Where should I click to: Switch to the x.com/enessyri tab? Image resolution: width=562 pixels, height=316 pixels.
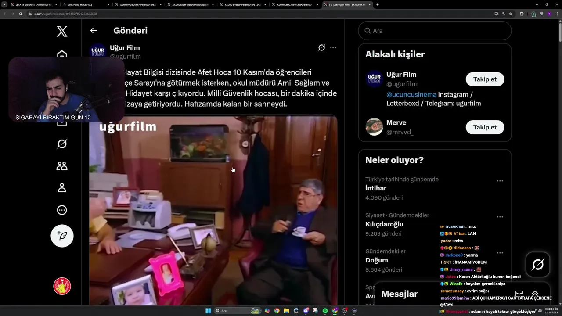point(243,4)
